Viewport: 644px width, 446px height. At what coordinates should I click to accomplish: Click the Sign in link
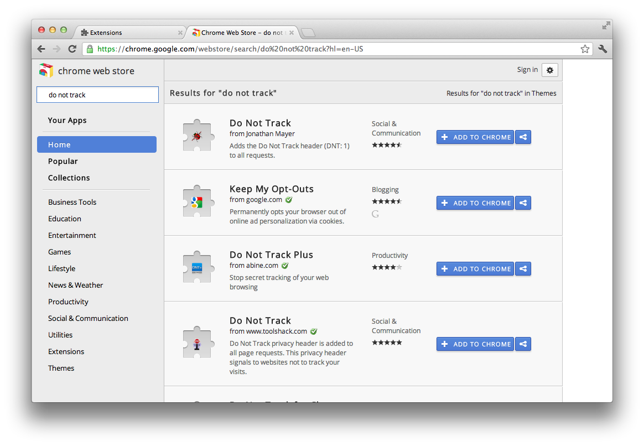pyautogui.click(x=527, y=70)
